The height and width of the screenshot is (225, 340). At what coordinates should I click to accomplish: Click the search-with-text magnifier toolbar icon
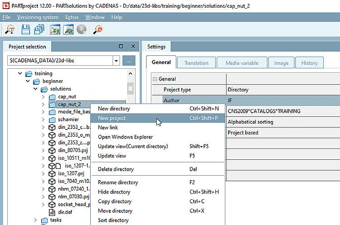[x=10, y=29]
